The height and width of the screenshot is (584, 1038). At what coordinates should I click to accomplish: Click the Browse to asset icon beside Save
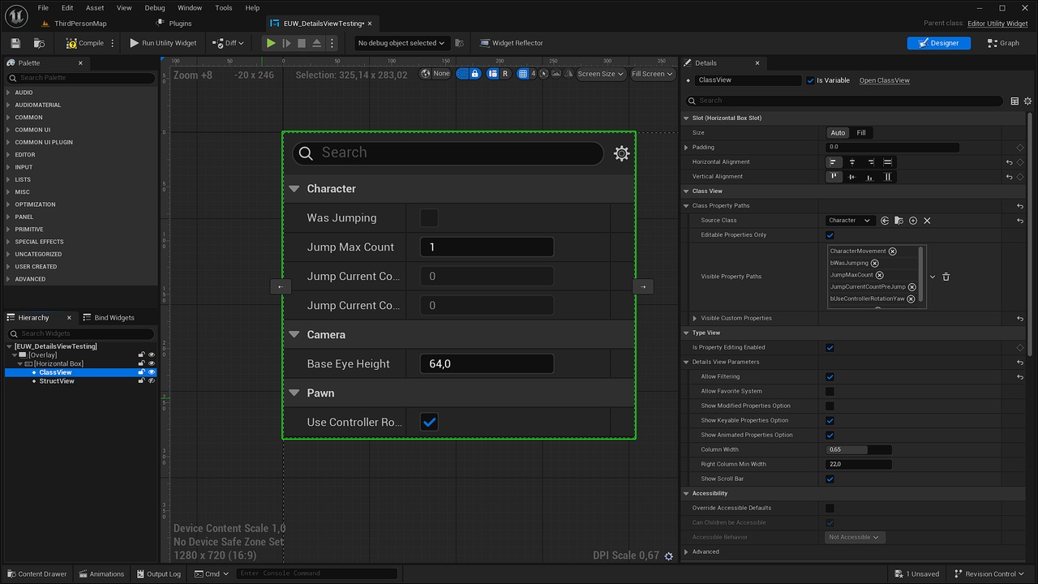(x=39, y=43)
